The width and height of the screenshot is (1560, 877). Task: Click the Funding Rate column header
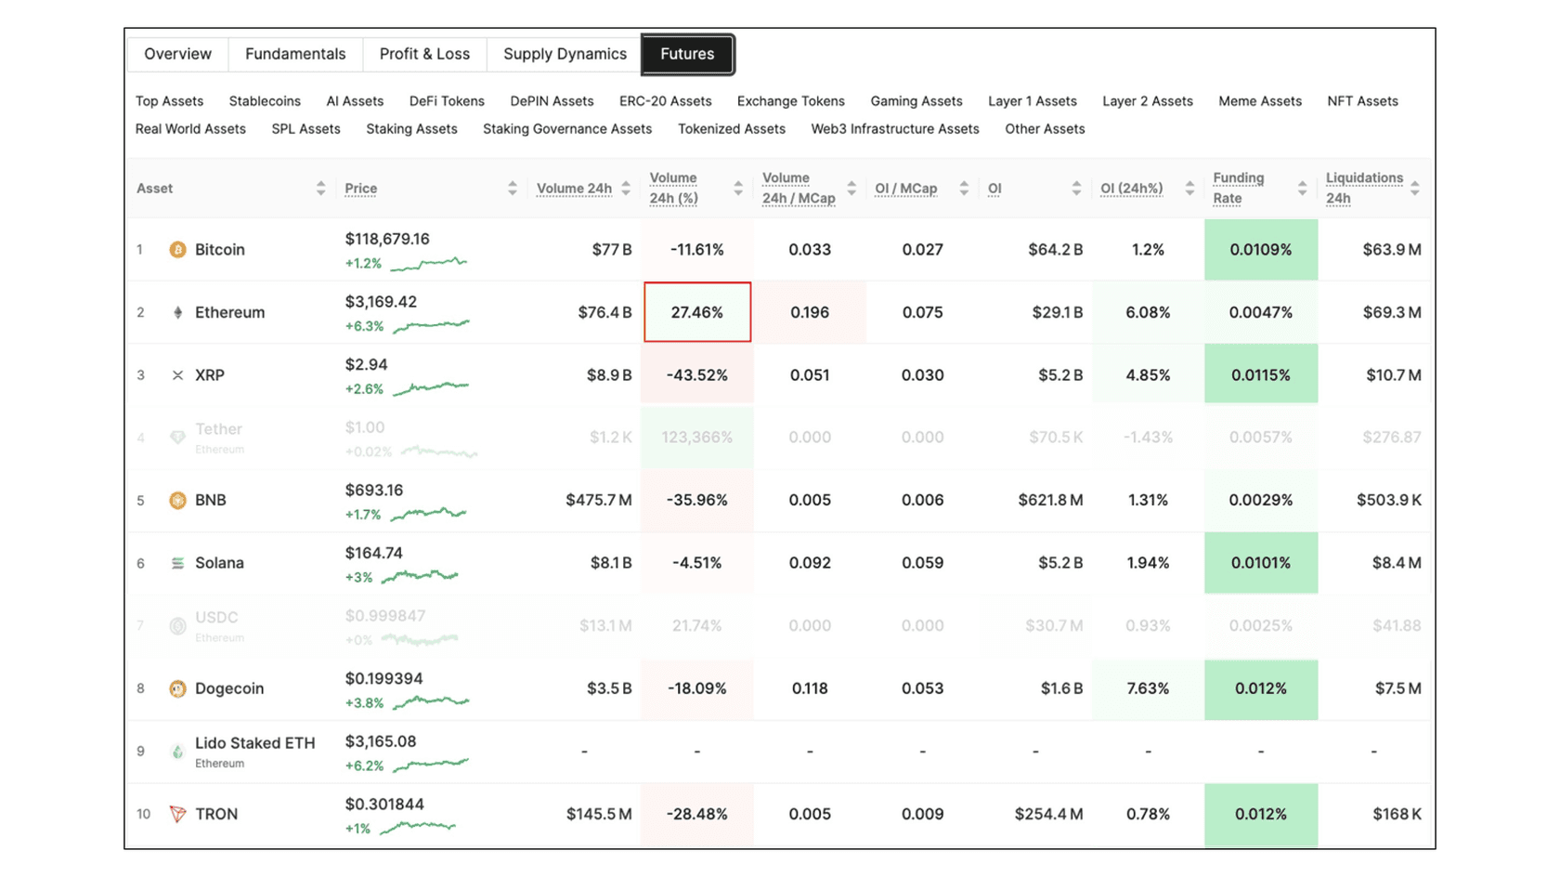tap(1238, 189)
